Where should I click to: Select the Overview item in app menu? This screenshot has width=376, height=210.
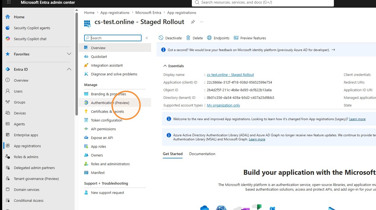[115, 48]
